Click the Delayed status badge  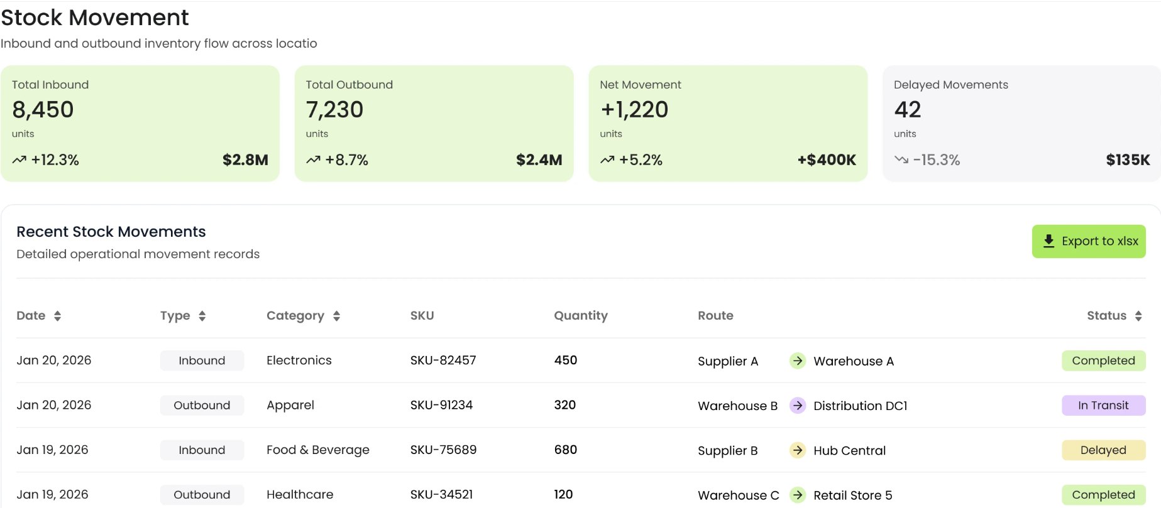[1103, 450]
